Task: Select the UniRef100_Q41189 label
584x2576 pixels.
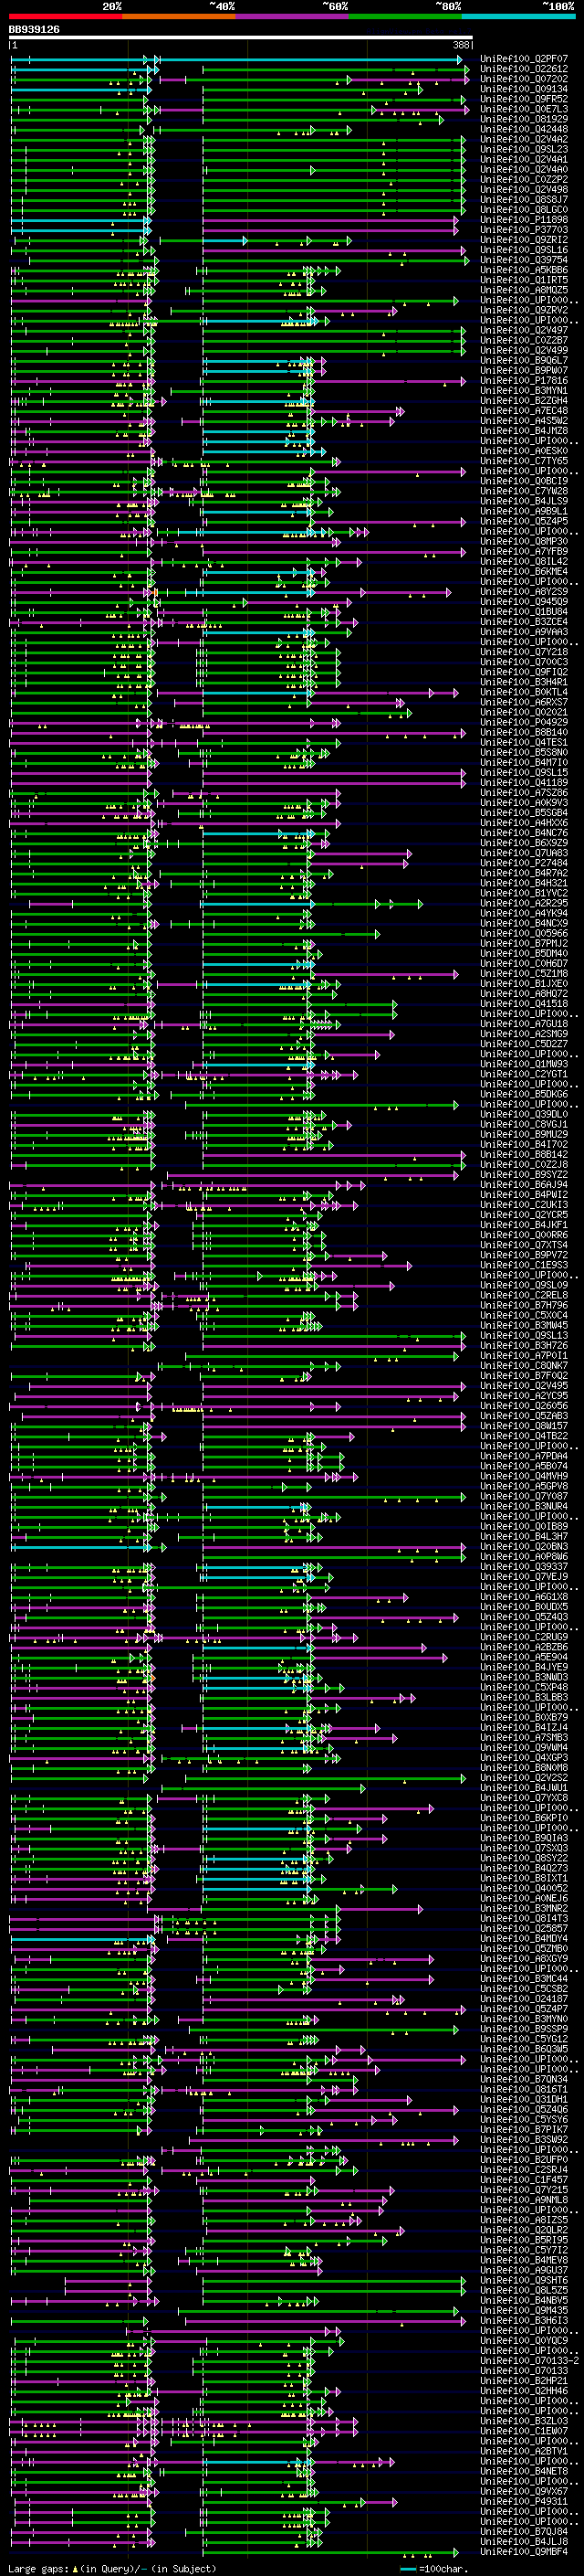Action: coord(524,783)
